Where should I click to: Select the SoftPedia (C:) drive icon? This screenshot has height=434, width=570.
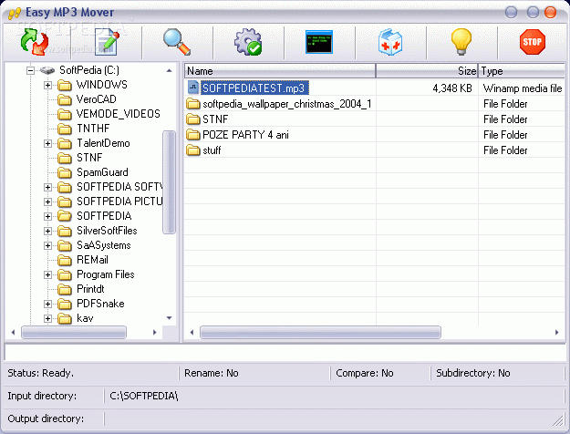(x=47, y=70)
